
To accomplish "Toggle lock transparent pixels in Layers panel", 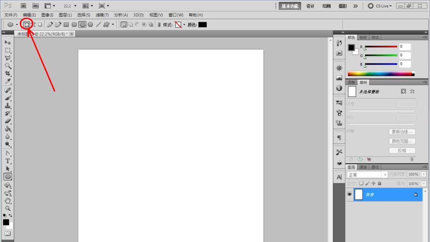I will click(361, 183).
